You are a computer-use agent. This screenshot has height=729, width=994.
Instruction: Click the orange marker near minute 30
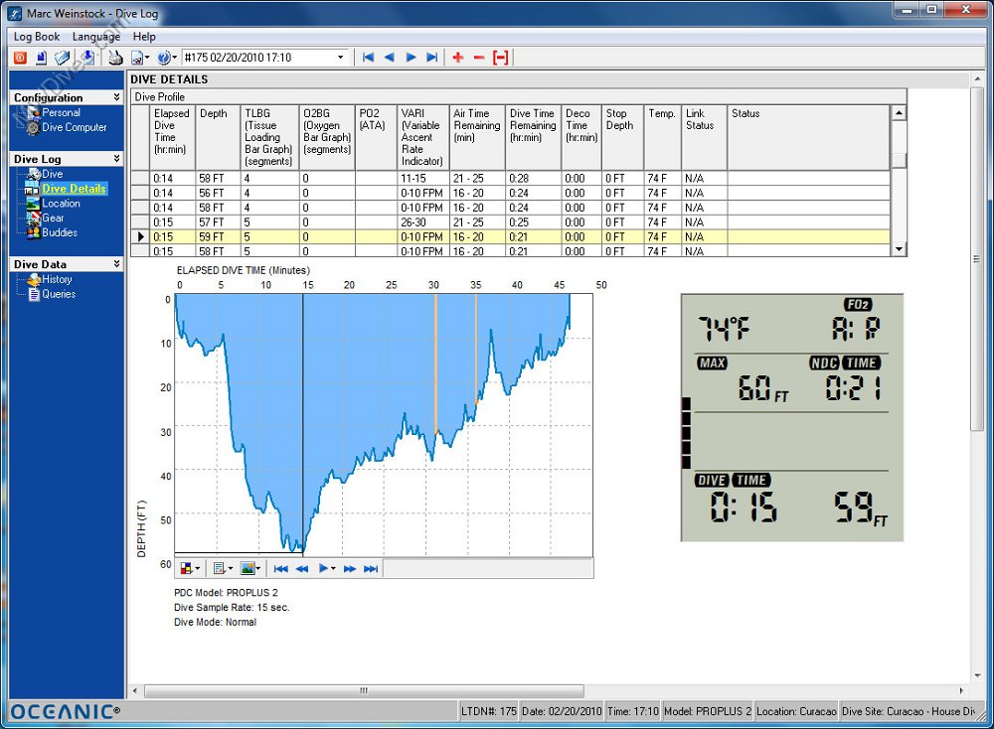tap(436, 364)
